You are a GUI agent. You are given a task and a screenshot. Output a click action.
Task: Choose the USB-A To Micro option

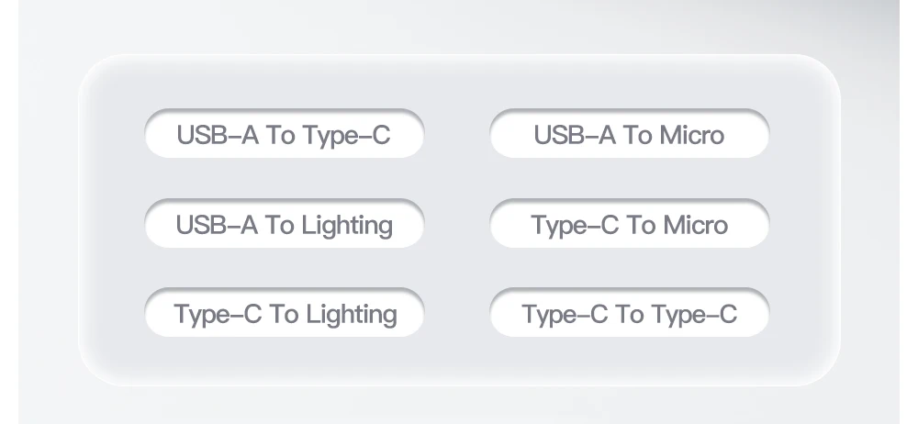629,135
